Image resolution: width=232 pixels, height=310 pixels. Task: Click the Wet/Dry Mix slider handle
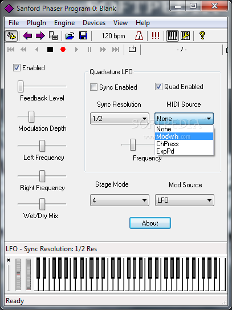(42, 204)
